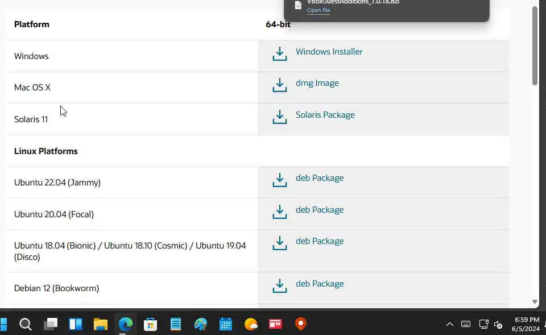Click the Linux Platforms heading
Image resolution: width=546 pixels, height=335 pixels.
(45, 151)
